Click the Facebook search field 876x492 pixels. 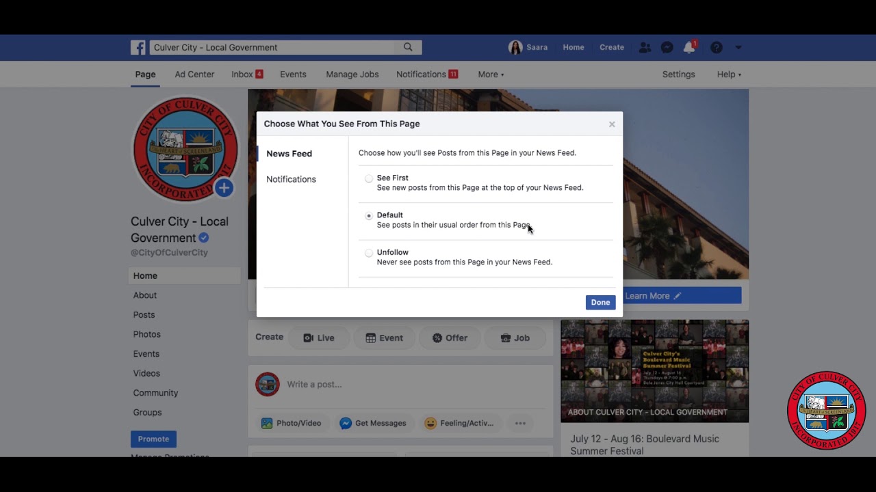(x=272, y=47)
